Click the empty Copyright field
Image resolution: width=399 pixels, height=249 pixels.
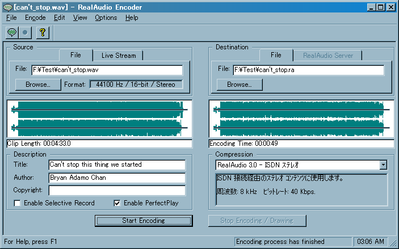click(x=117, y=191)
